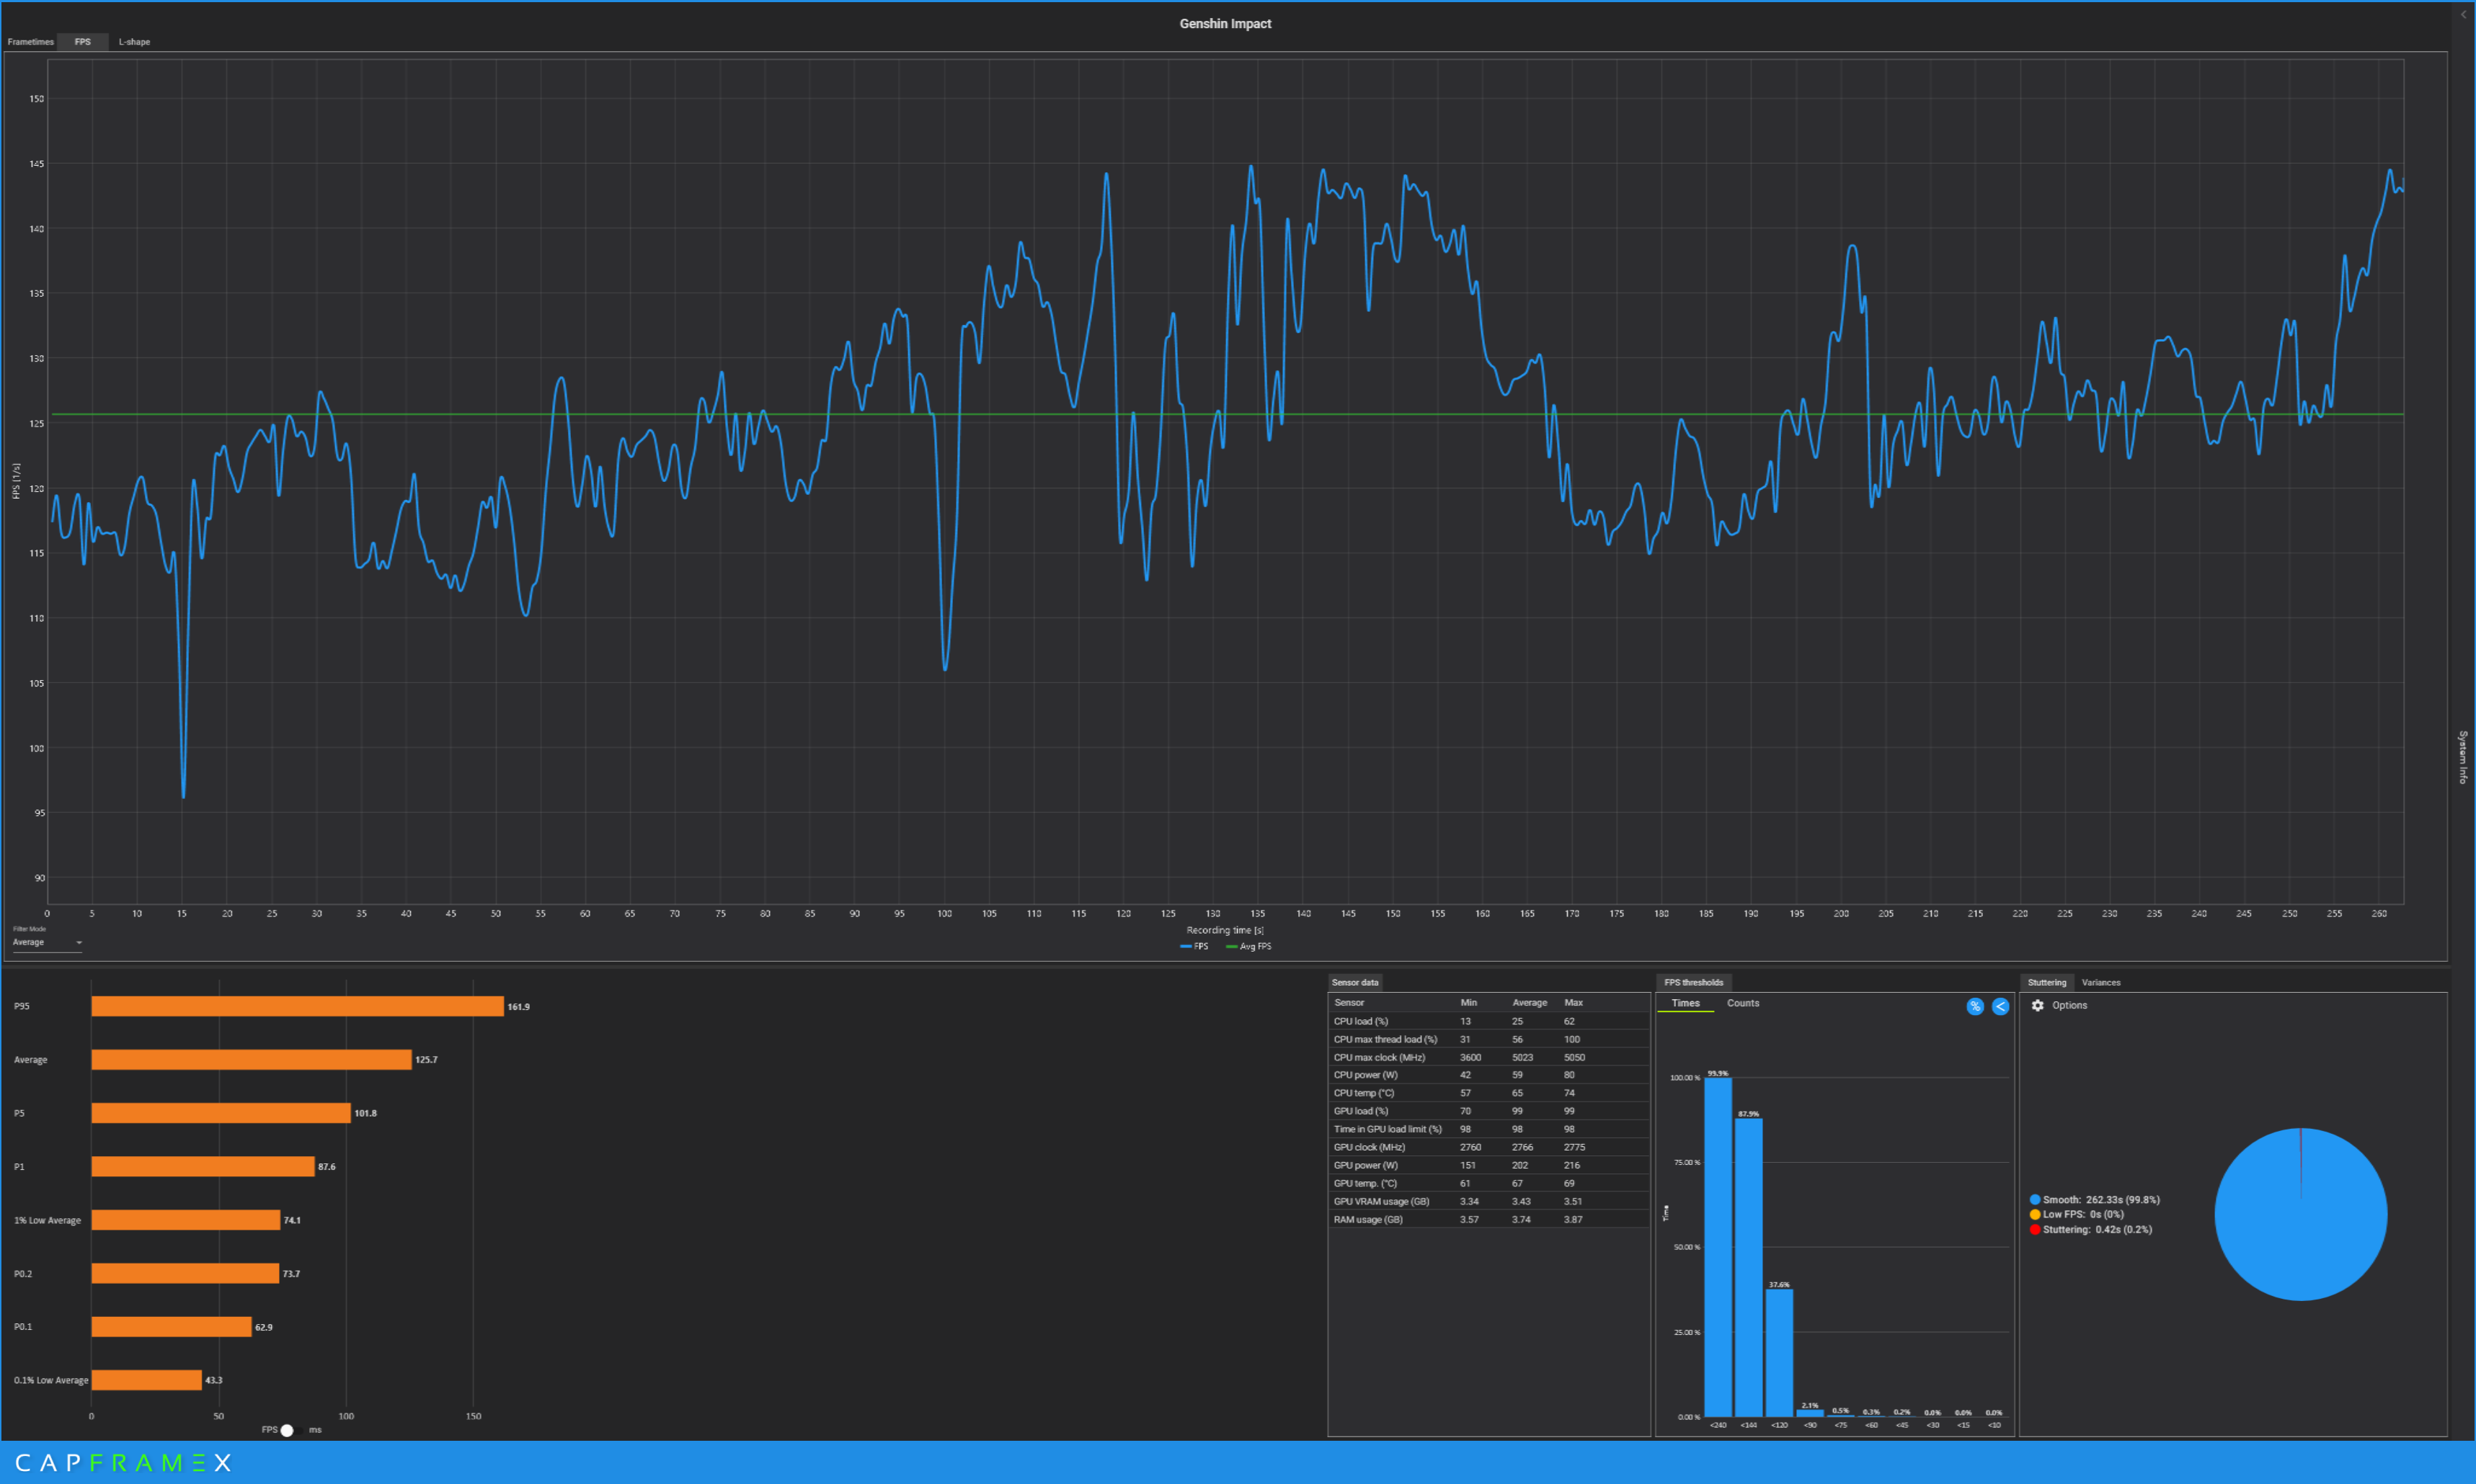Select the GPU VRAM usage (GB) row
This screenshot has width=2476, height=1484.
(x=1488, y=1201)
